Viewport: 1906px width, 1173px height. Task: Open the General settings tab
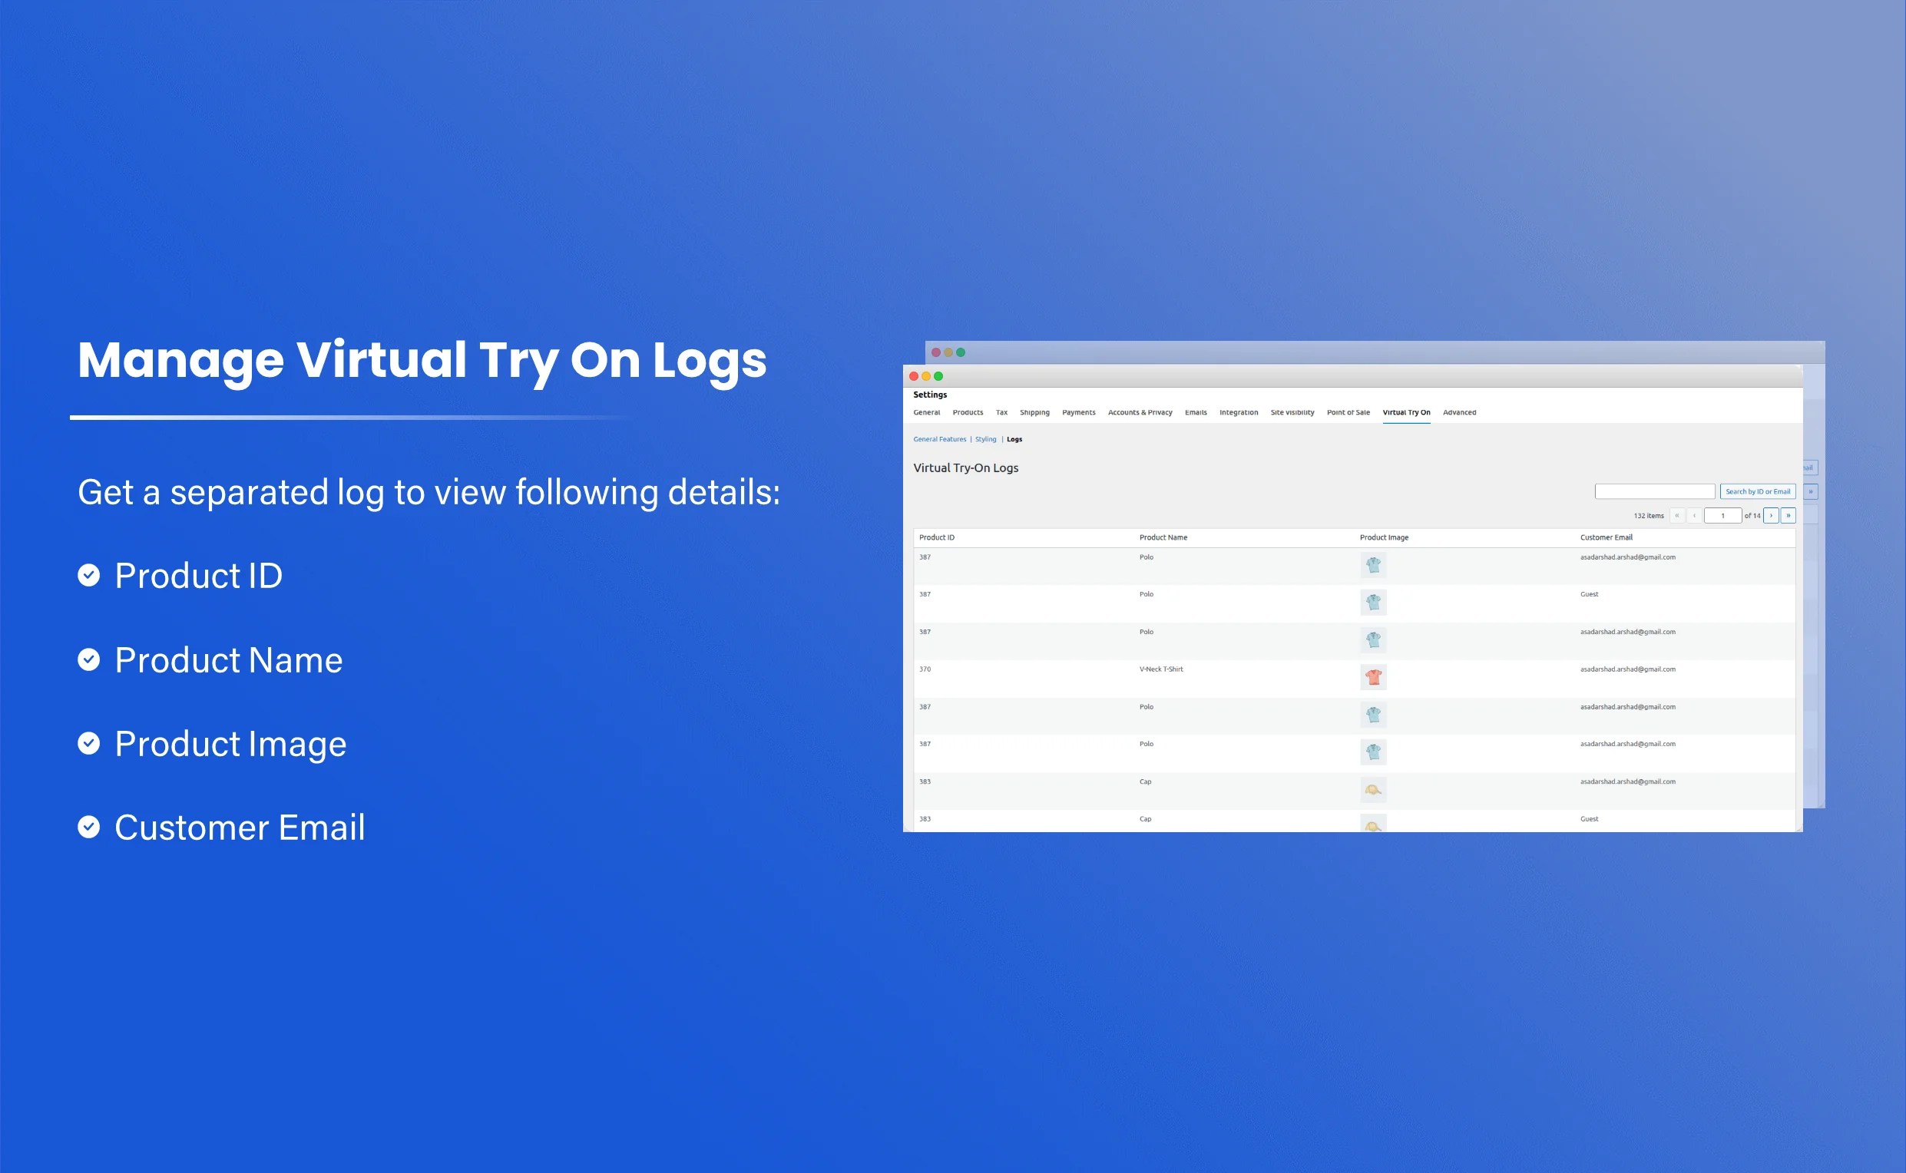pos(927,412)
